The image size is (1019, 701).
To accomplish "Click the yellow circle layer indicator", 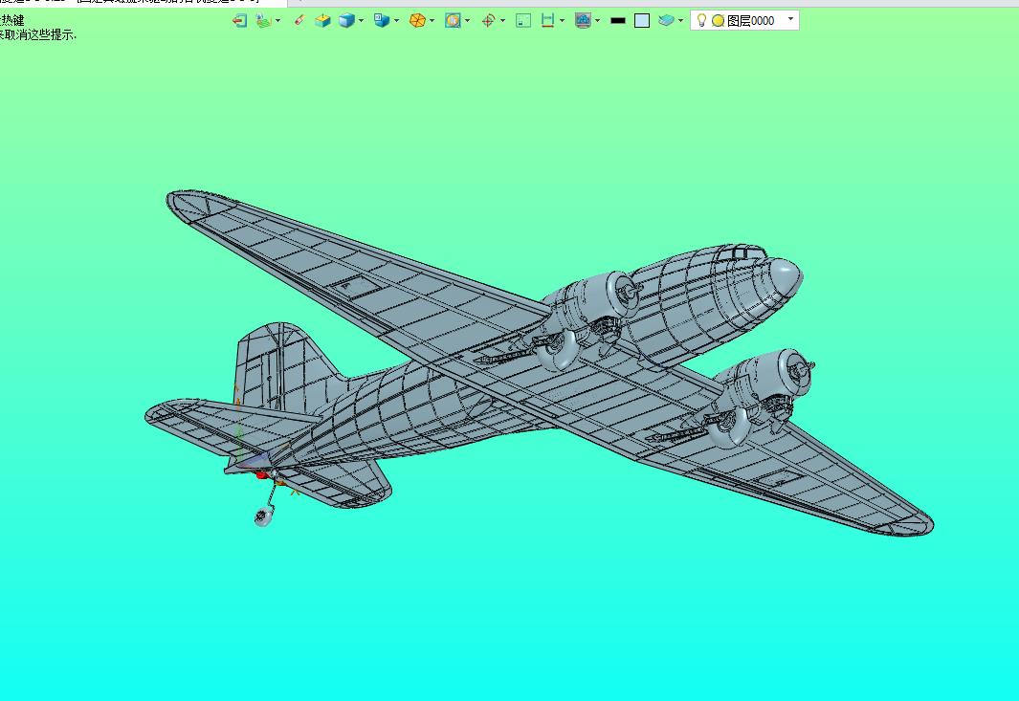I will coord(719,21).
